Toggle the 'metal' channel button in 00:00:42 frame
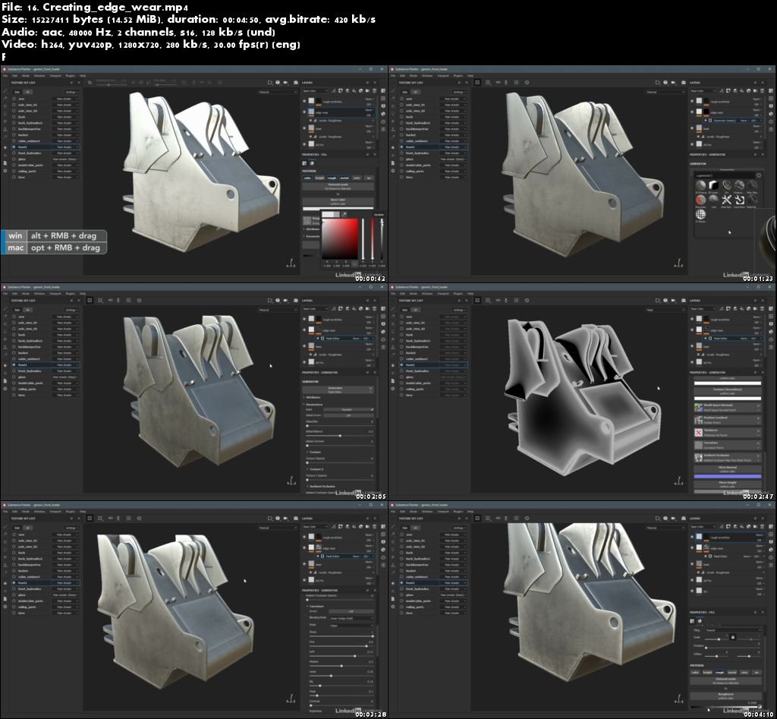This screenshot has width=777, height=719. click(344, 178)
